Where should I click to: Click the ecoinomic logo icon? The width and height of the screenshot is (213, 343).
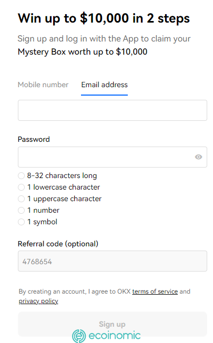pos(79,336)
